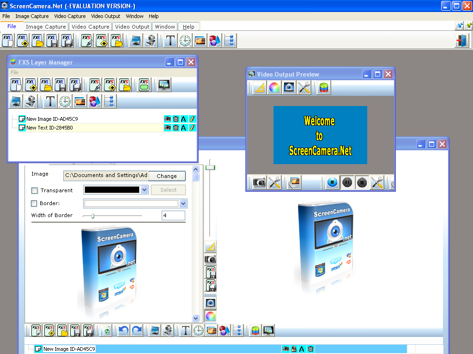Select webcam icon in main toolbar

(x=151, y=41)
